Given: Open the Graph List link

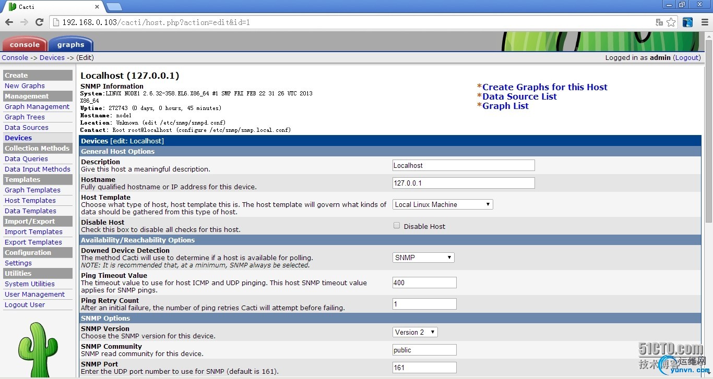Looking at the screenshot, I should pyautogui.click(x=505, y=106).
